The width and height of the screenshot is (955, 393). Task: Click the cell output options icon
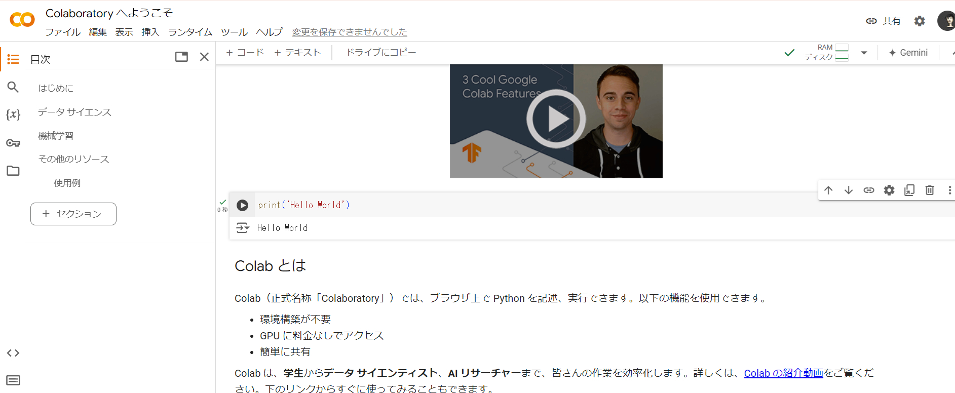(x=243, y=228)
